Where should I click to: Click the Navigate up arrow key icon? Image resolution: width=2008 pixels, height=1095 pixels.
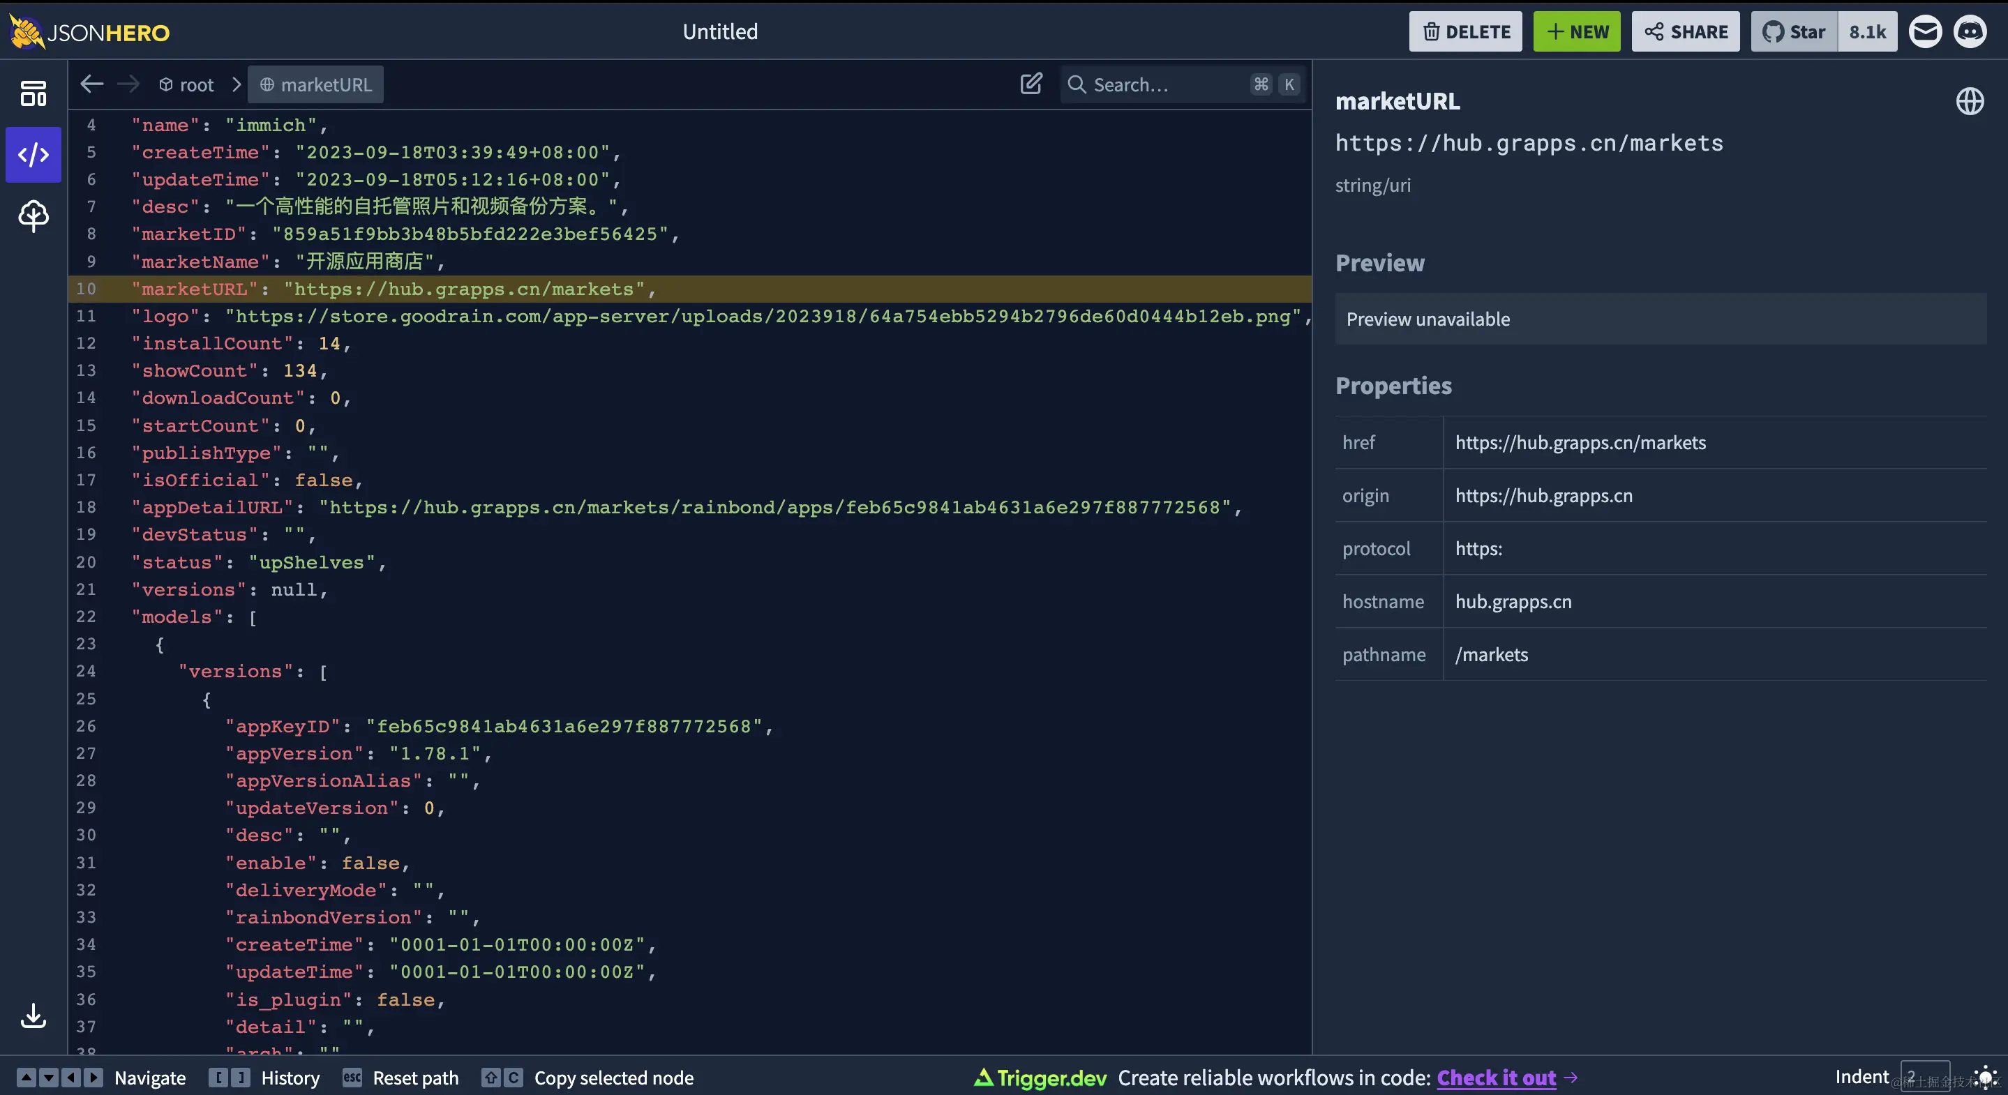(27, 1078)
